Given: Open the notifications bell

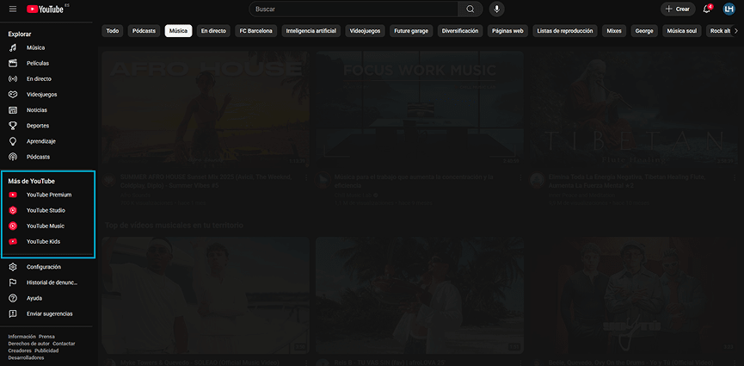Looking at the screenshot, I should (706, 9).
